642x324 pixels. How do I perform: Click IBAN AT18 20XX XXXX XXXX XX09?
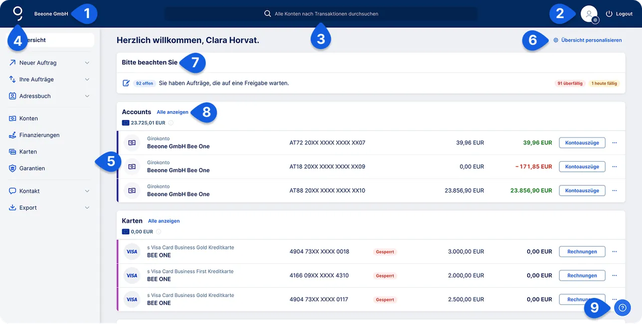pyautogui.click(x=328, y=167)
